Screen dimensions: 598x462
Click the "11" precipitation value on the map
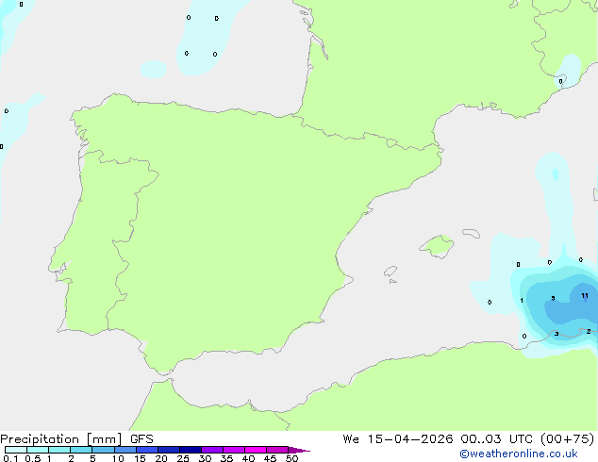[x=585, y=296]
